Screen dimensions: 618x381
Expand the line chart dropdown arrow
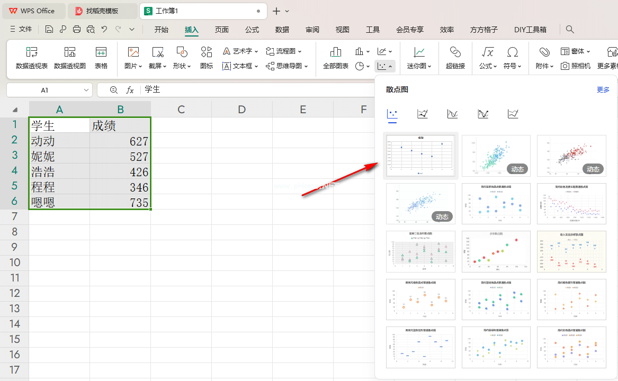click(x=390, y=52)
